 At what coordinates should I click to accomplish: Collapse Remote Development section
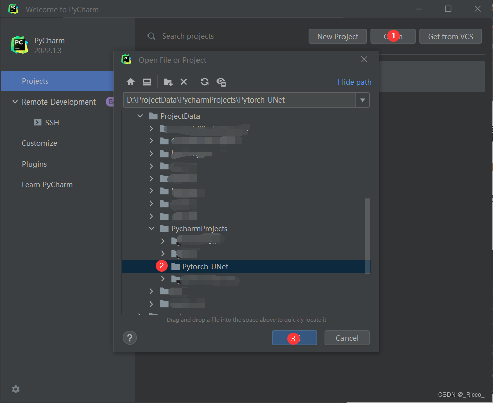coord(15,102)
